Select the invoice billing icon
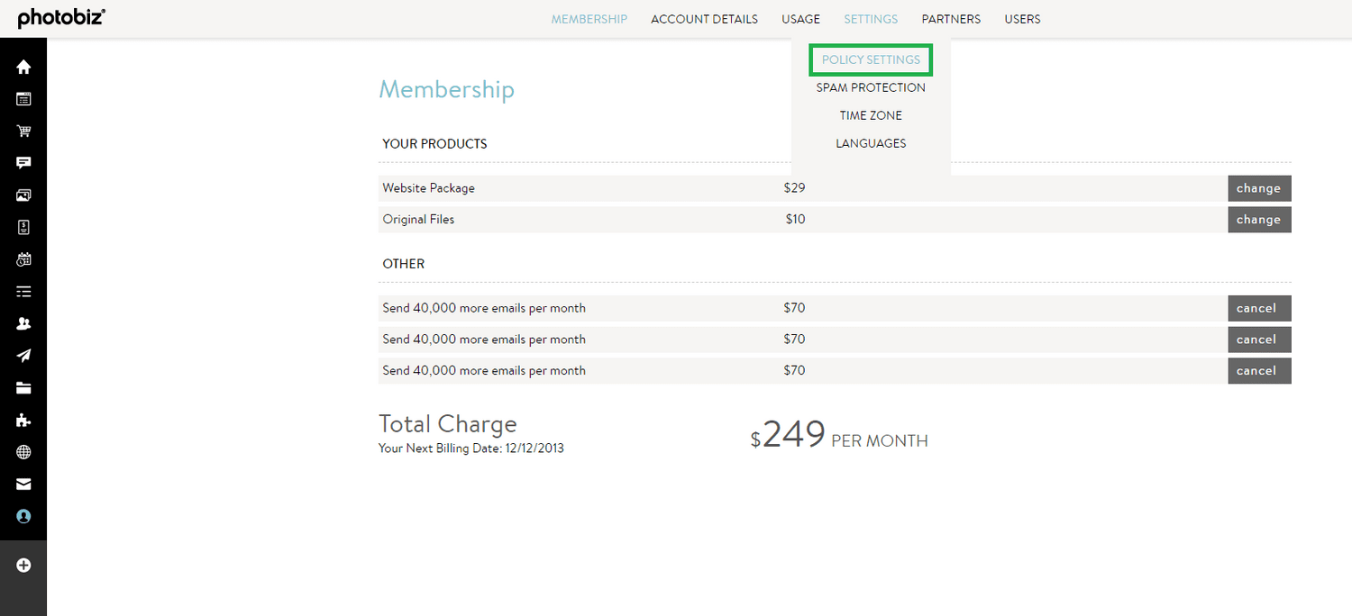1352x616 pixels. 23,227
